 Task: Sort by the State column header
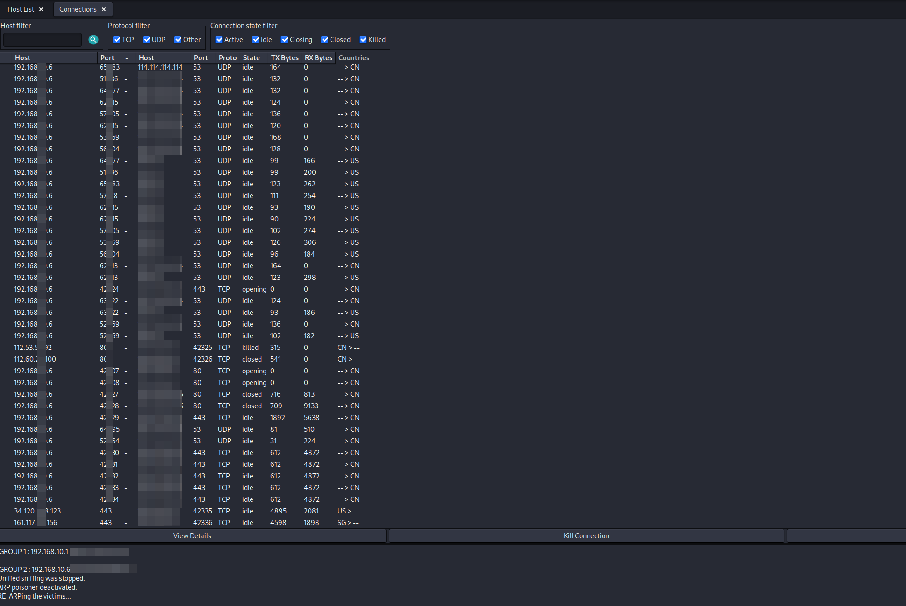(254, 58)
